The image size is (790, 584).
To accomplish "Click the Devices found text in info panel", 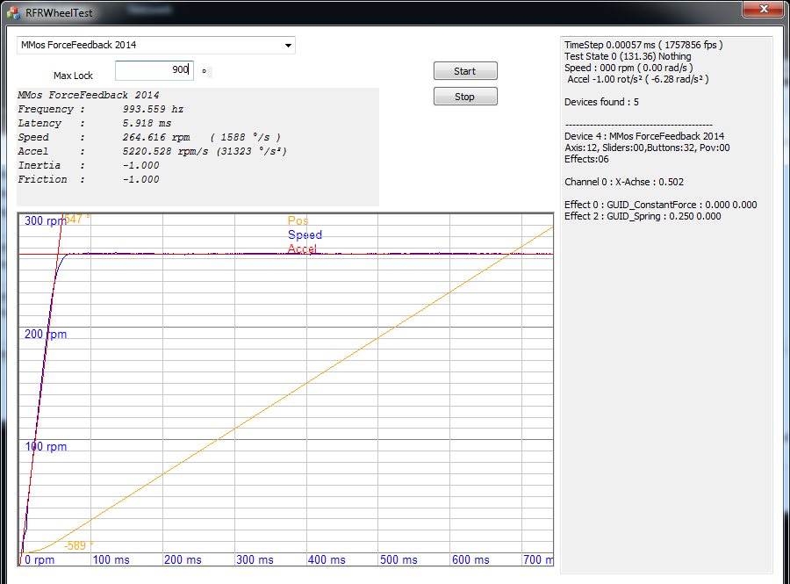I will 601,103.
